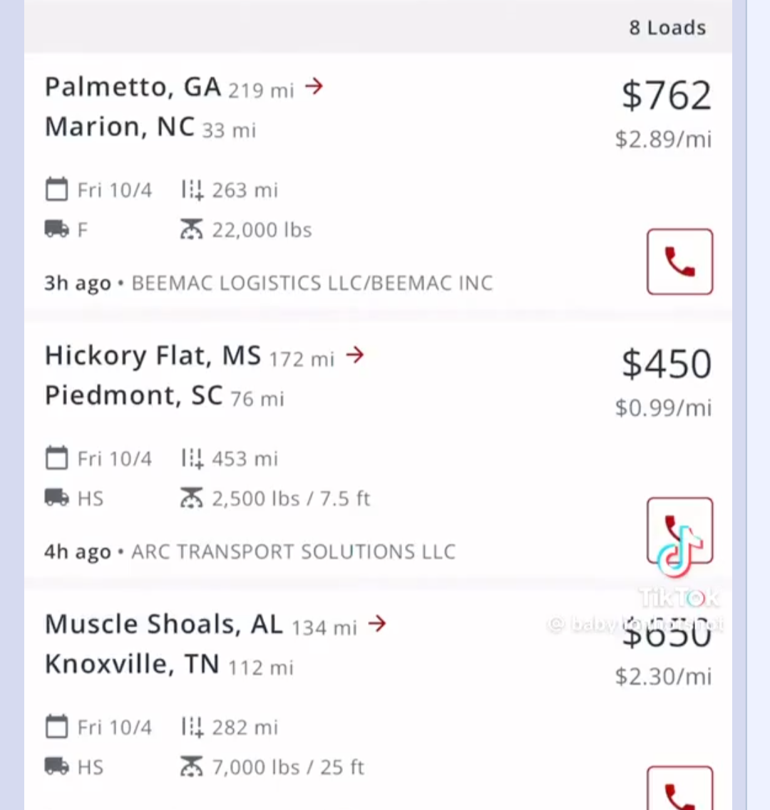Tap the 8 Loads results header

point(667,27)
